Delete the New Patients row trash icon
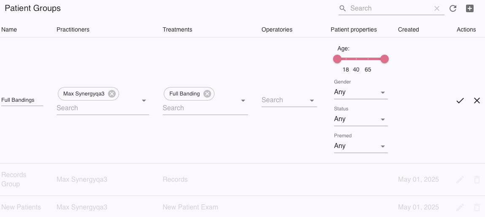This screenshot has width=485, height=217. click(x=477, y=207)
